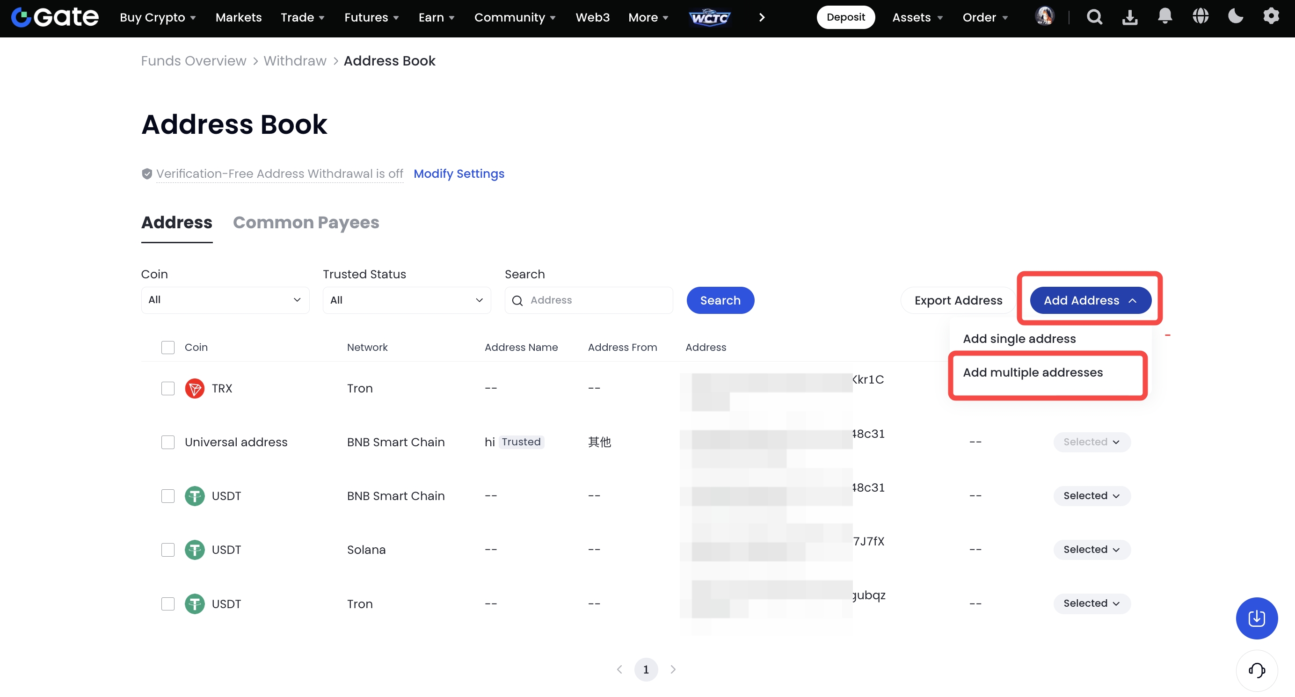1295x697 pixels.
Task: Click the Address search input field
Action: [x=596, y=300]
